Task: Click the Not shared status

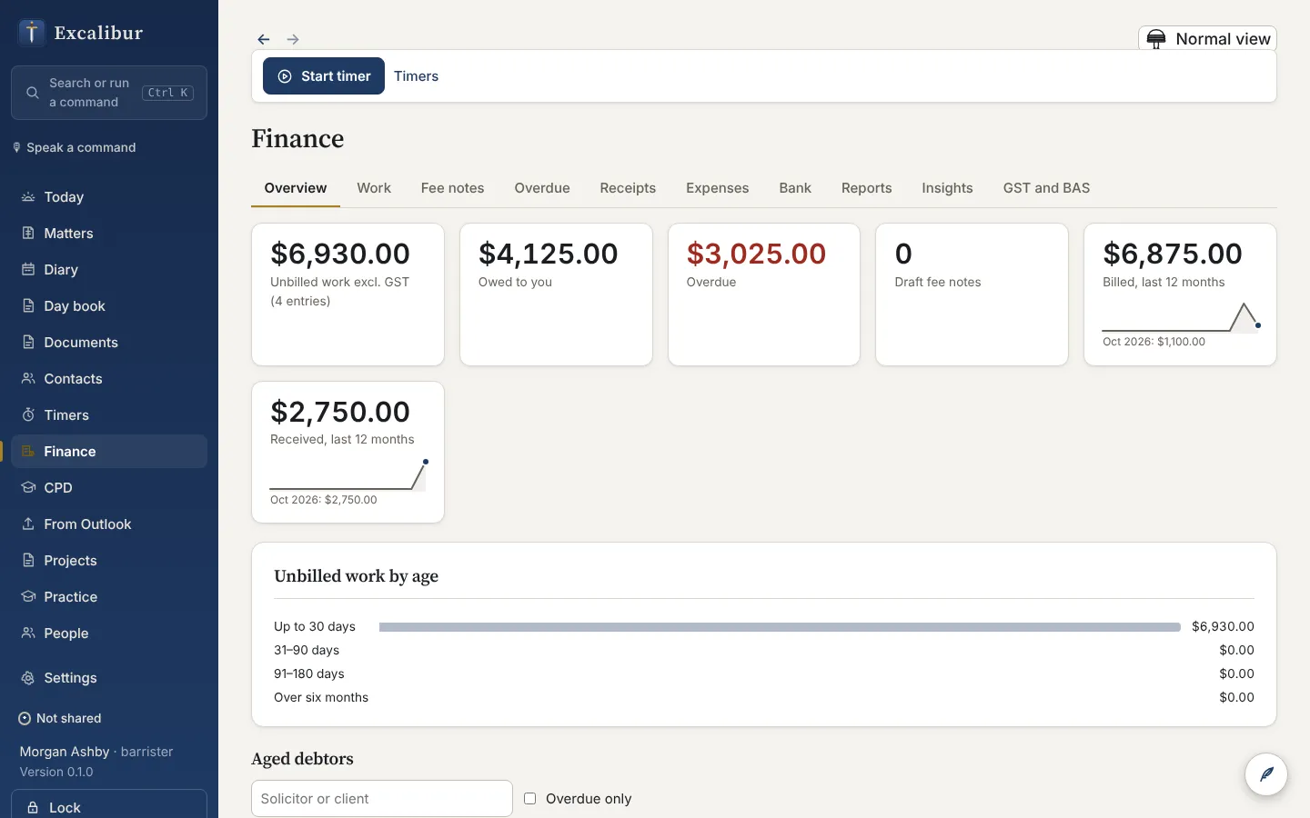Action: [x=60, y=718]
